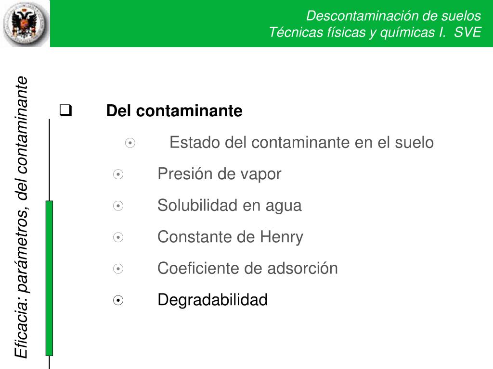This screenshot has width=493, height=369.
Task: Click the dark bullet beside Degradabilidad
Action: (x=118, y=300)
